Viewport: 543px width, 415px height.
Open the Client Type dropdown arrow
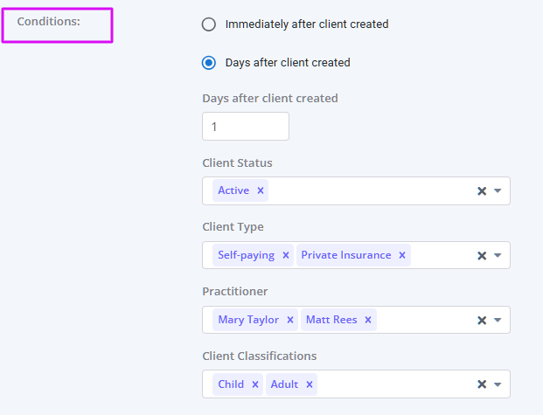click(498, 256)
